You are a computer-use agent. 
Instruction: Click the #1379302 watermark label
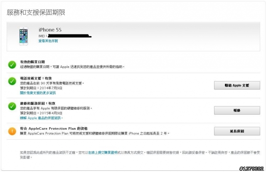click(252, 168)
